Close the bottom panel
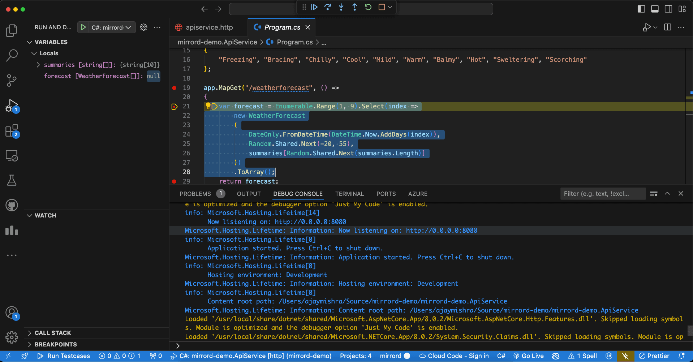 [x=681, y=194]
